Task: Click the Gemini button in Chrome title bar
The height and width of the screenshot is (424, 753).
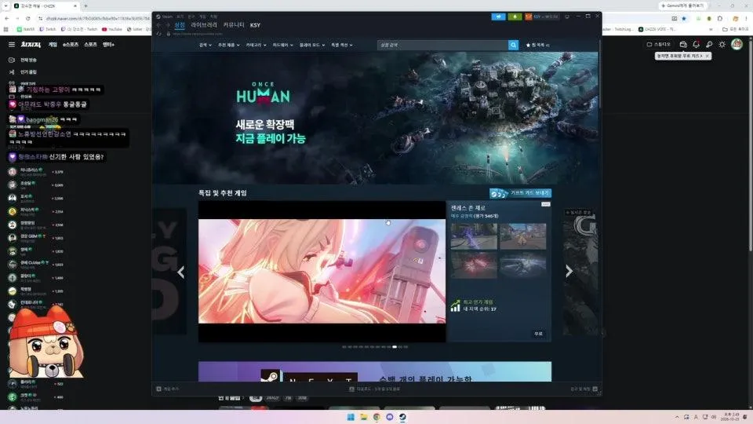Action: [x=682, y=5]
